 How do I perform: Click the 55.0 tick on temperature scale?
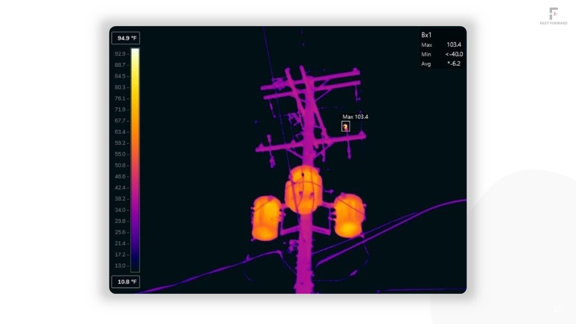[x=121, y=154]
